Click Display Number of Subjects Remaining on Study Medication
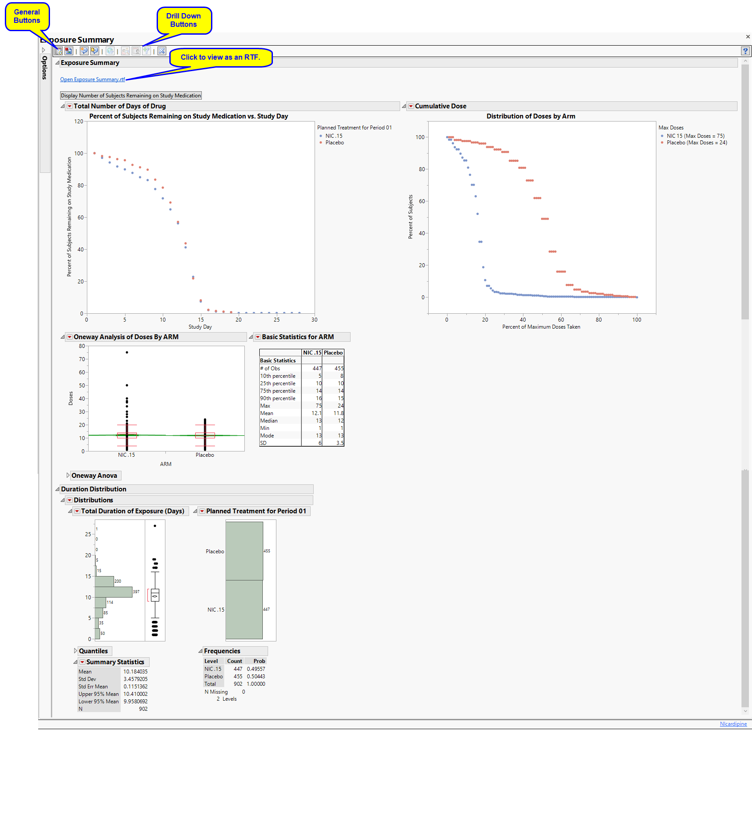This screenshot has height=838, width=752. [131, 96]
